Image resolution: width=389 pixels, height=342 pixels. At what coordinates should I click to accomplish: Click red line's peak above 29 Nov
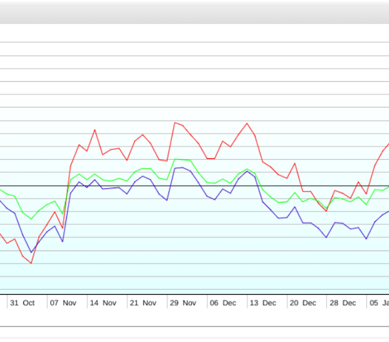pos(175,122)
